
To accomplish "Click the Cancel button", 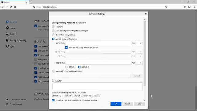I will click(128, 104).
